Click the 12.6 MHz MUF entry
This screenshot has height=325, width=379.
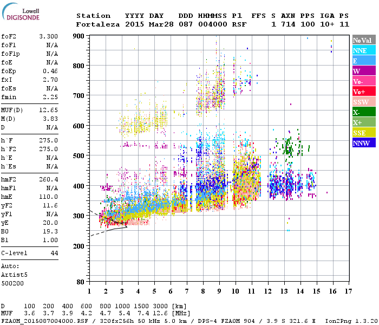tap(160, 314)
